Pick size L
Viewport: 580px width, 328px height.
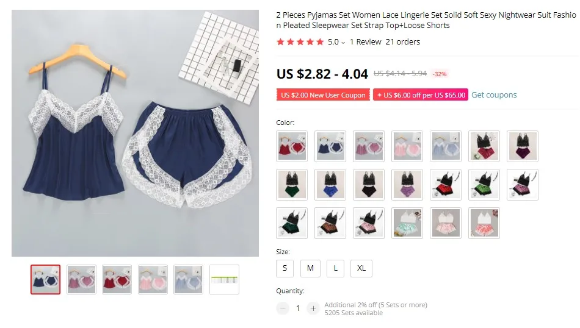[336, 268]
